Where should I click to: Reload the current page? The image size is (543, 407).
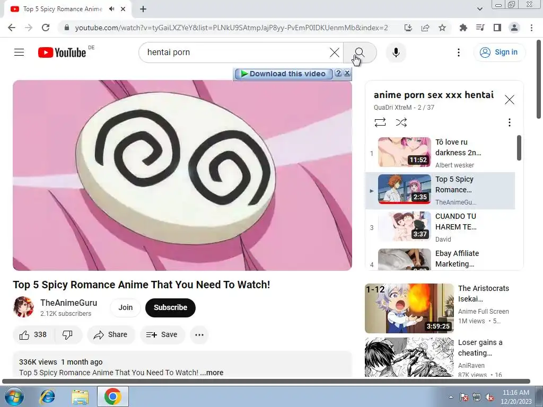click(46, 28)
